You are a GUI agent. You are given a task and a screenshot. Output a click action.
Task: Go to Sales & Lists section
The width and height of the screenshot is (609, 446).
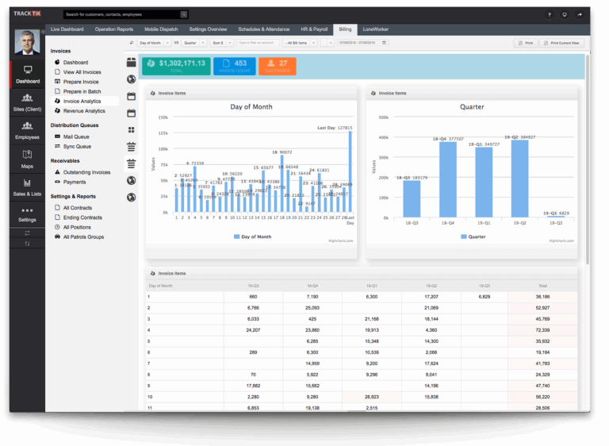[x=27, y=186]
